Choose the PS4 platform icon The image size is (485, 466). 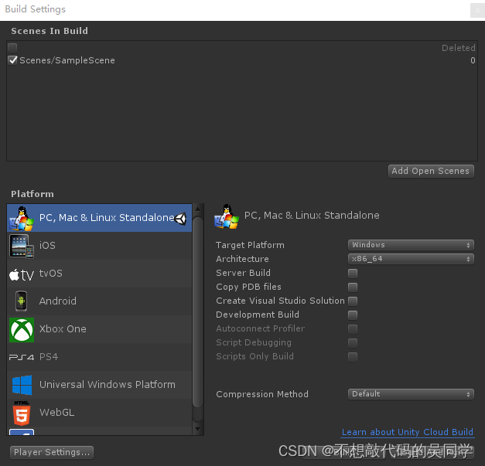click(x=21, y=357)
